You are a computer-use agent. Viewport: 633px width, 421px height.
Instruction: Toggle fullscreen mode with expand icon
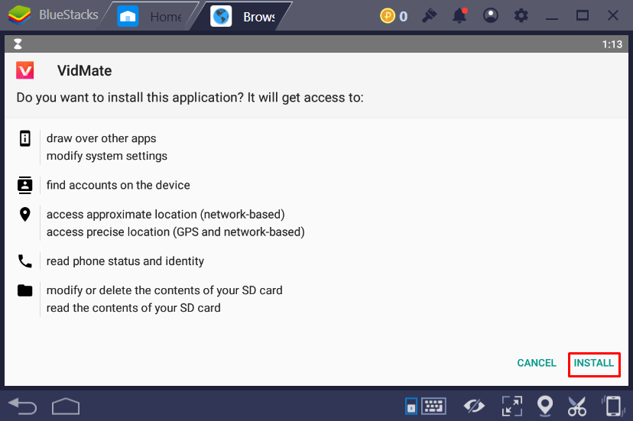(x=511, y=405)
